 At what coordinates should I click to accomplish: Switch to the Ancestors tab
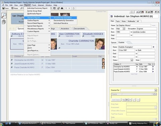pyautogui.click(x=65, y=29)
